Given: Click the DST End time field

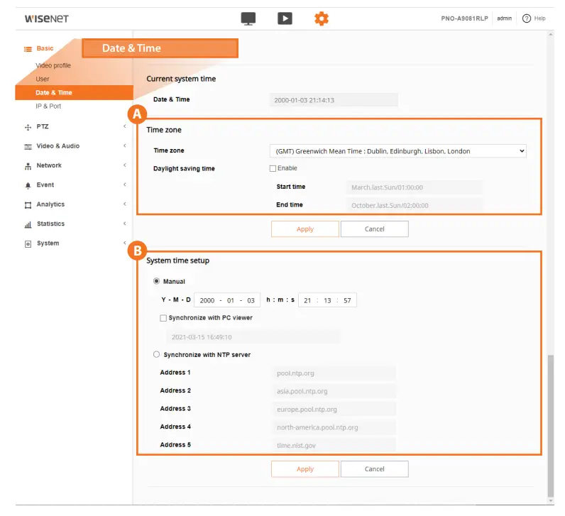Looking at the screenshot, I should (x=415, y=205).
